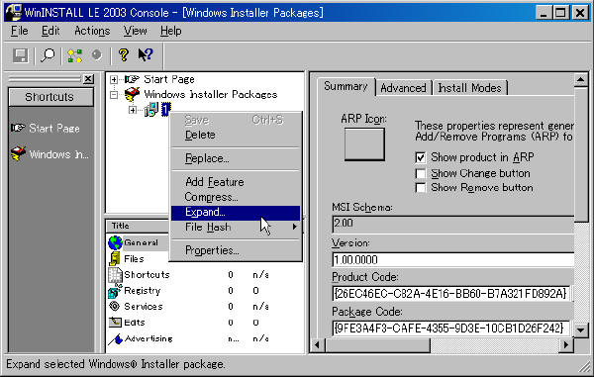Open the Edit menu
594x377 pixels.
50,31
